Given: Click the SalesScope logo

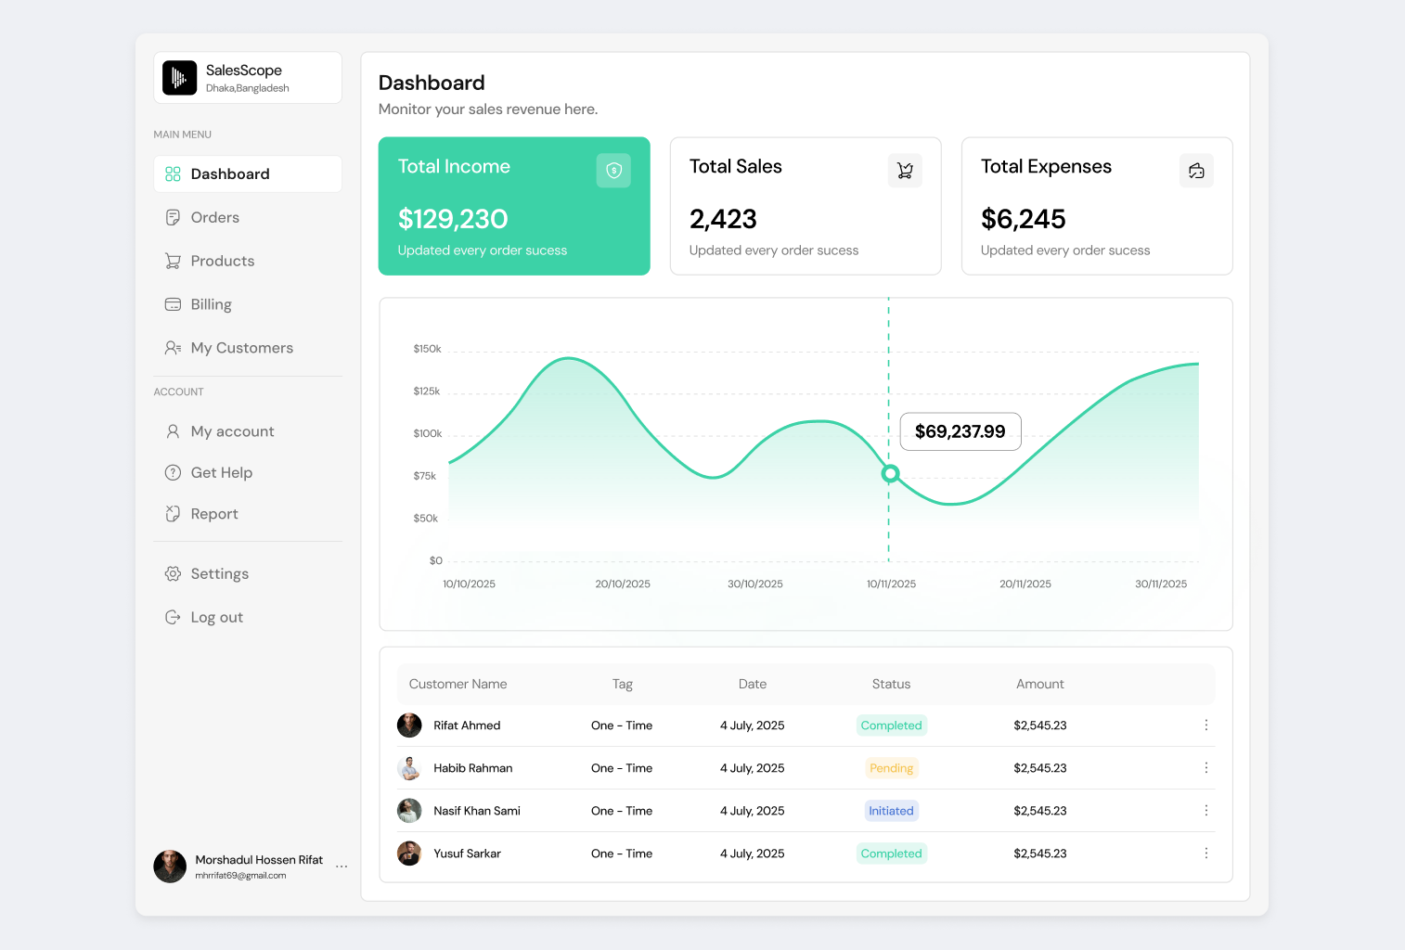Looking at the screenshot, I should click(x=179, y=77).
